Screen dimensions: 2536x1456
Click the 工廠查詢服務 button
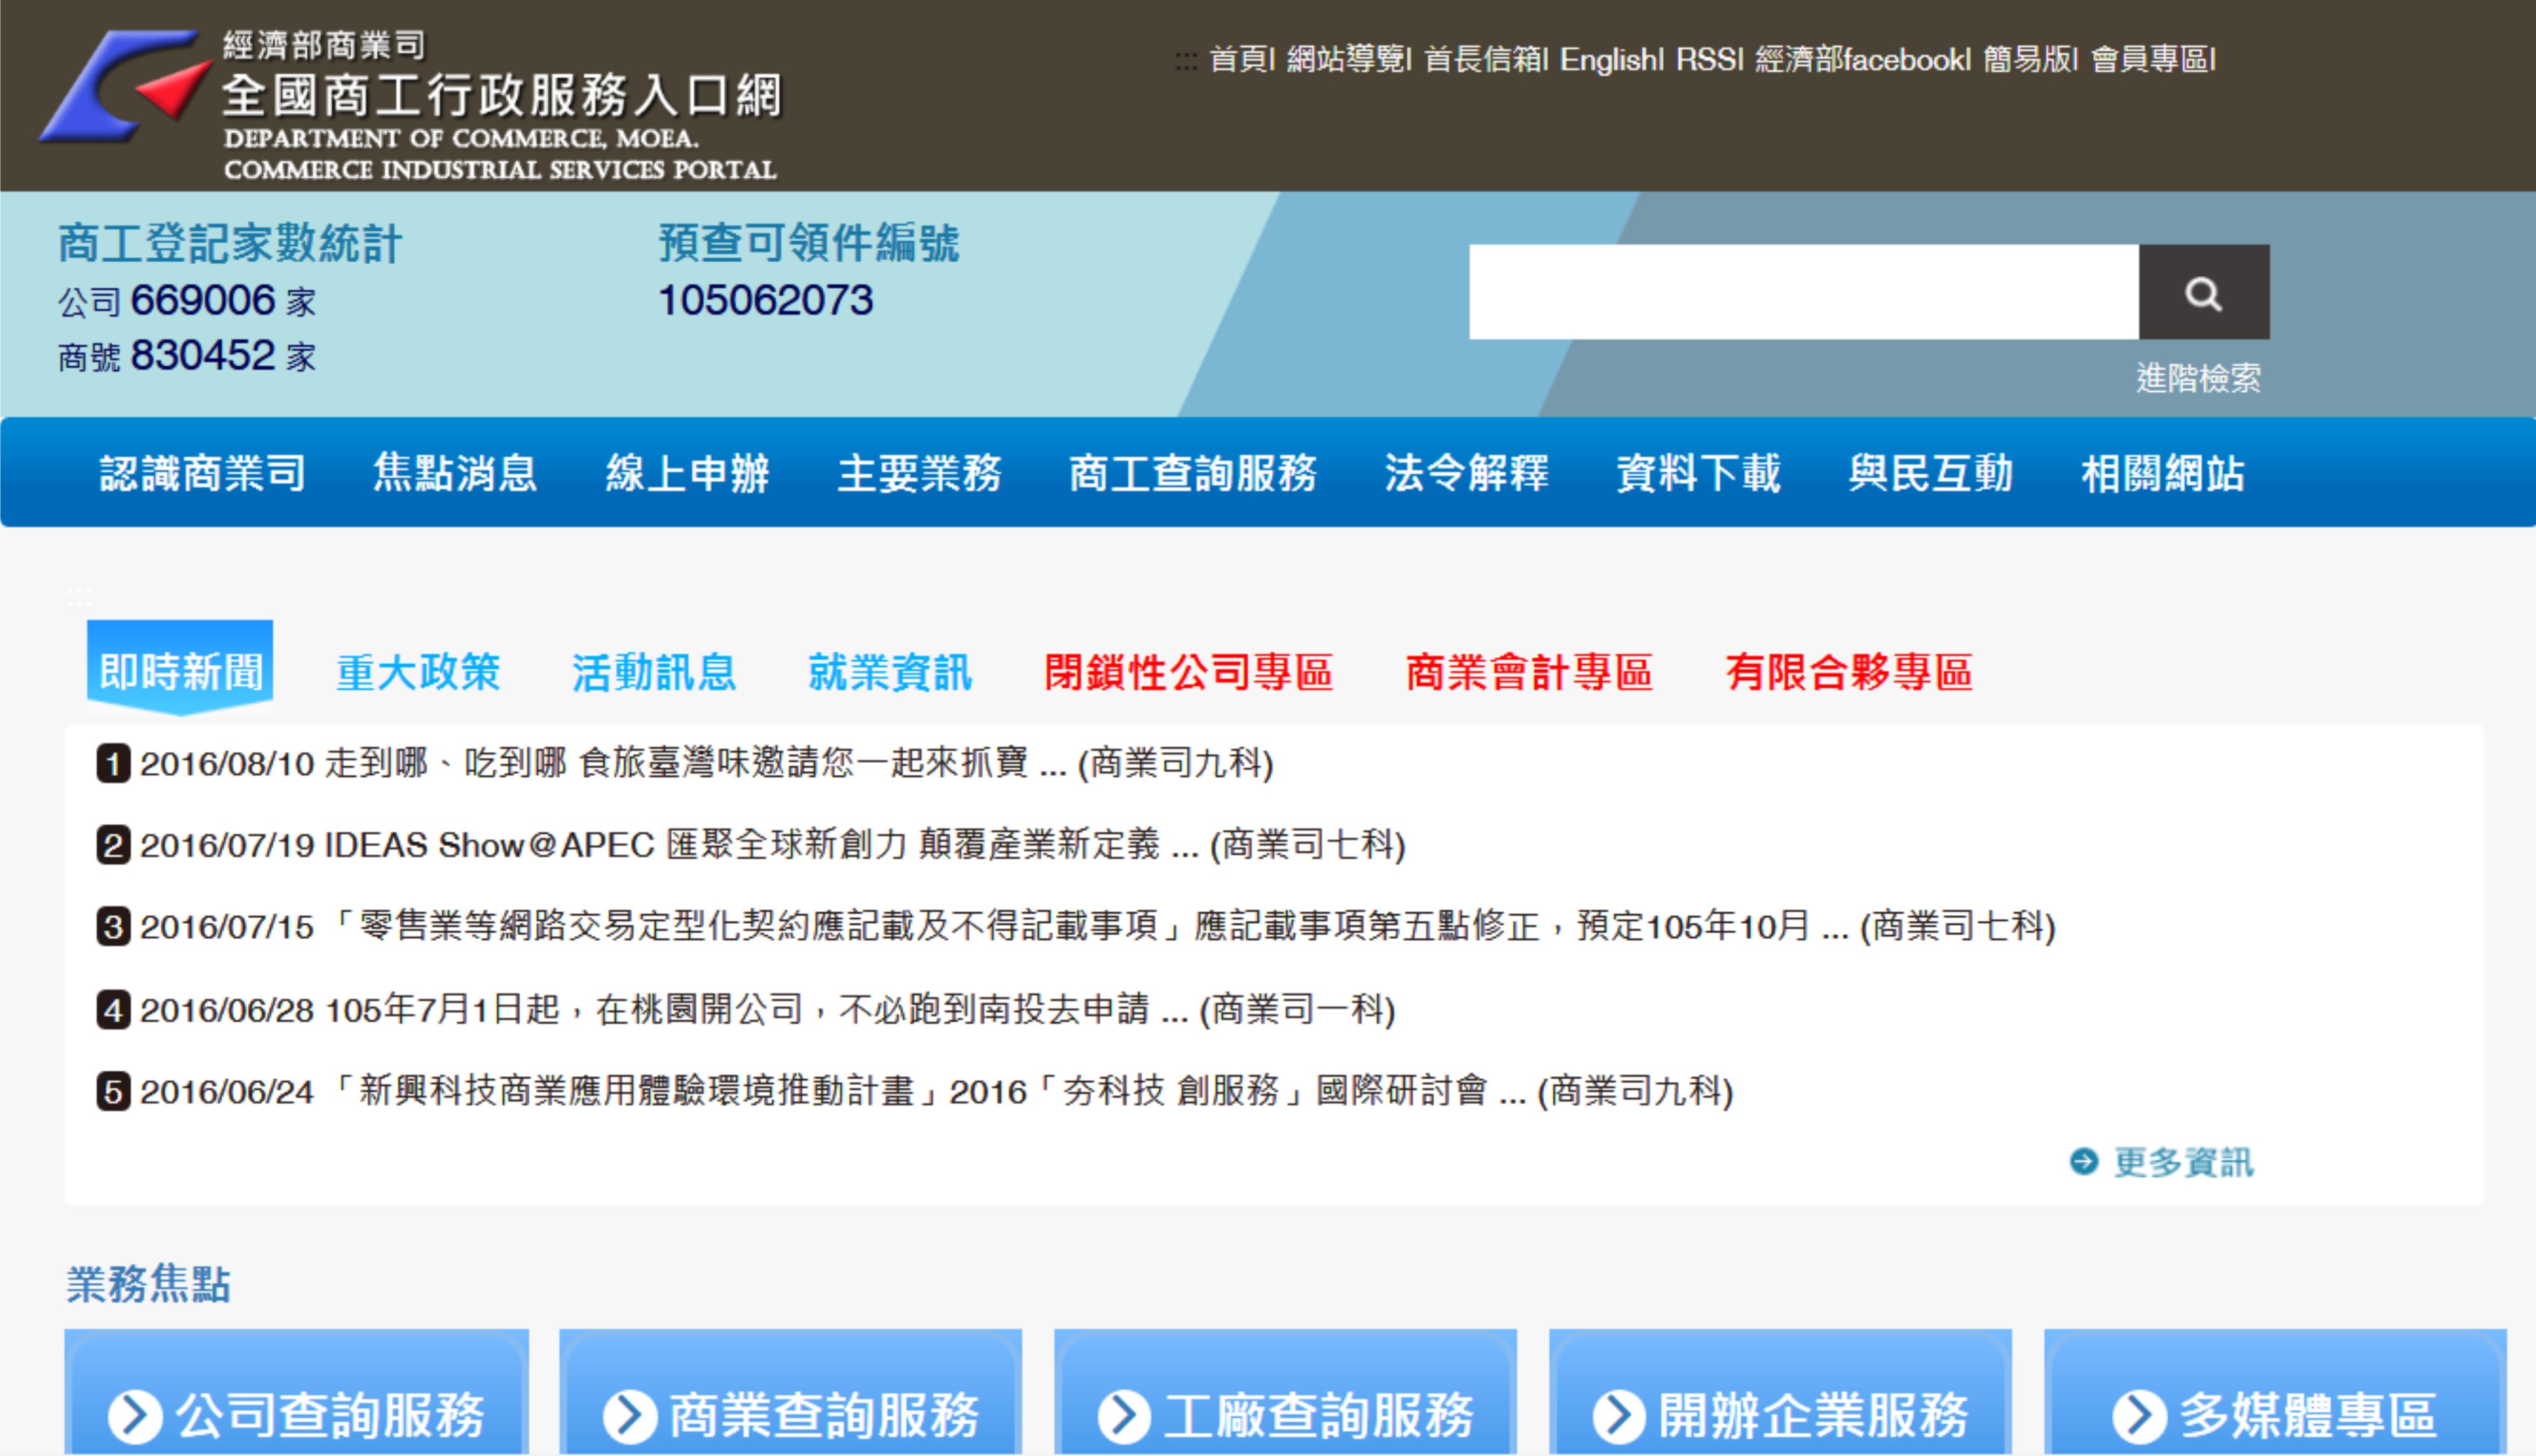1286,1392
